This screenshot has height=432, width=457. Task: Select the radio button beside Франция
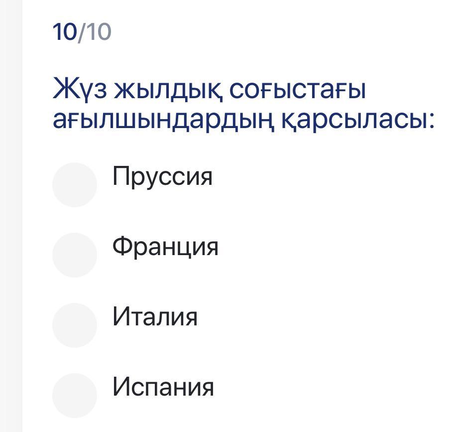75,255
